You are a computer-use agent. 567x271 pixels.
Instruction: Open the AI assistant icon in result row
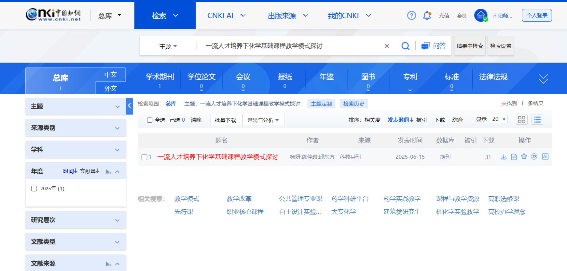click(x=545, y=157)
